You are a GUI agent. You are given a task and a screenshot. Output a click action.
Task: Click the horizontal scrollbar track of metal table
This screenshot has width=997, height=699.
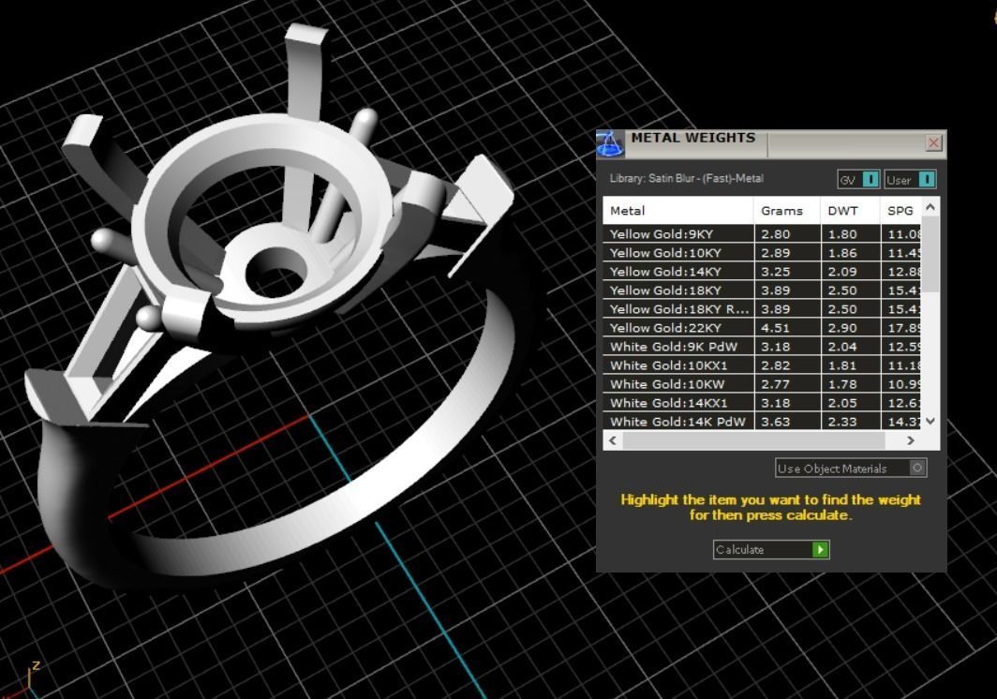[753, 440]
